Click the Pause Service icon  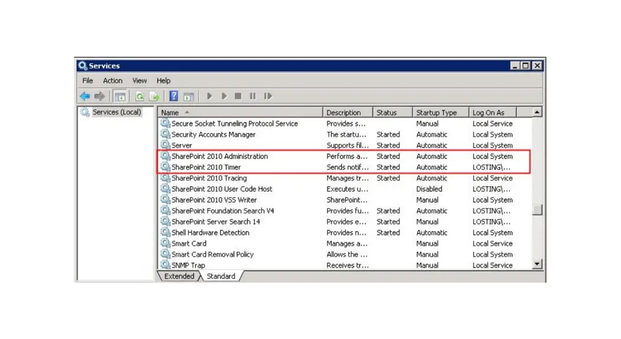[253, 96]
